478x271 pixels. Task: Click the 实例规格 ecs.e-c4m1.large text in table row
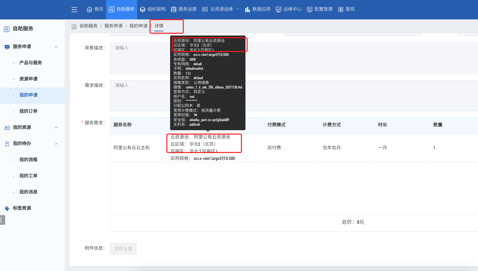point(203,158)
